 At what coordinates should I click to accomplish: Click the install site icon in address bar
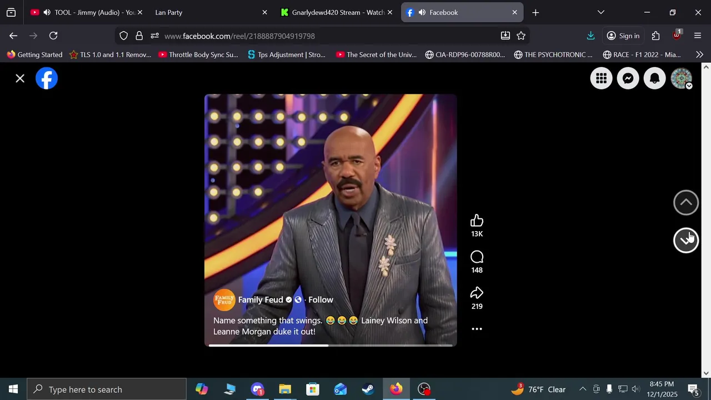coord(505,36)
